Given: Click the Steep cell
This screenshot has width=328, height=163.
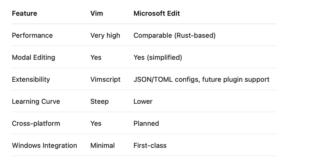Looking at the screenshot, I should [x=99, y=101].
